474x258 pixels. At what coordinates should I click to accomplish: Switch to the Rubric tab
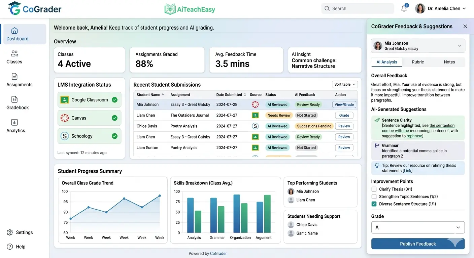(418, 62)
